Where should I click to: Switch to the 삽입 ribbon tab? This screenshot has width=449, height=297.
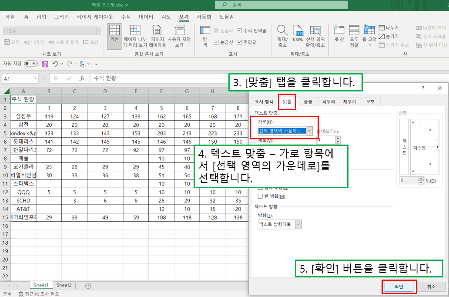tap(41, 17)
